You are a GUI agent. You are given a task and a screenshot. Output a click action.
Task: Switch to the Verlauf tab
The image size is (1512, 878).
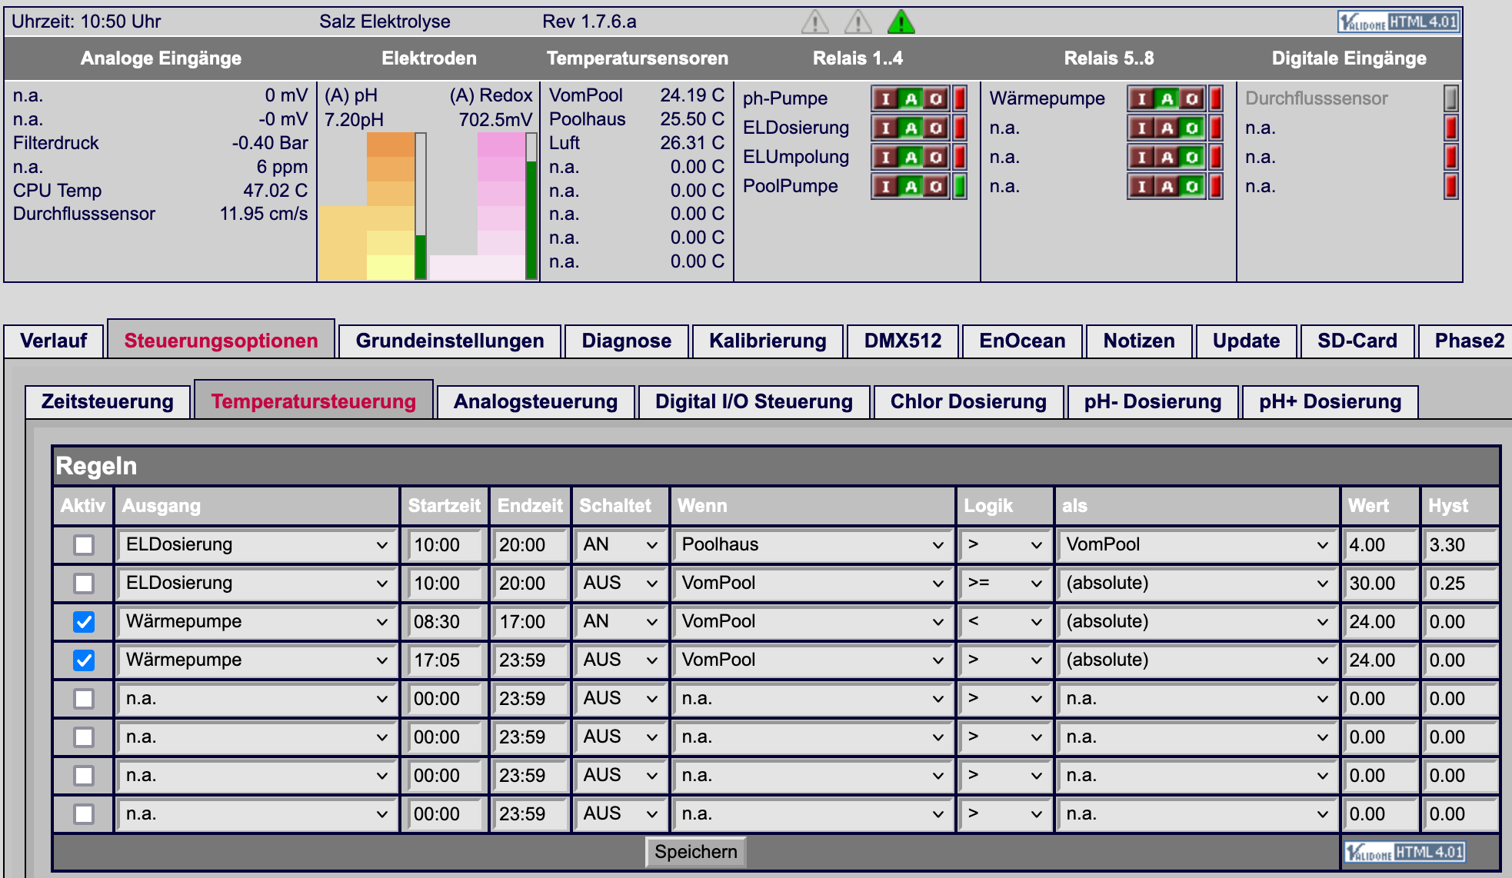53,341
